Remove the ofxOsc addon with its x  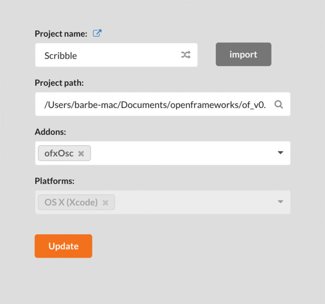[x=81, y=153]
